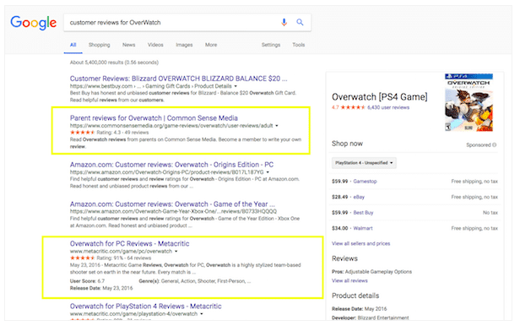
Task: Select the All search tab
Action: coord(73,45)
